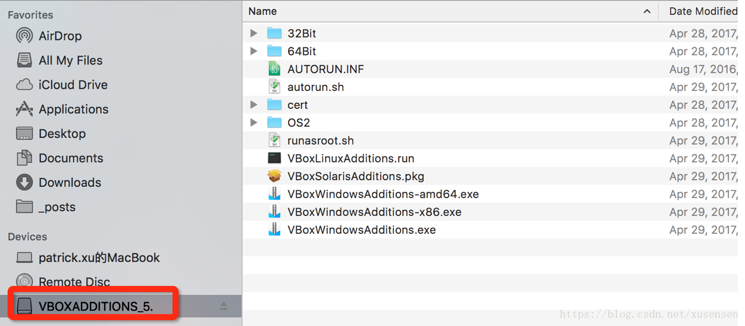Click the AUTORUN.INF file icon
This screenshot has height=326, width=745.
coord(274,69)
